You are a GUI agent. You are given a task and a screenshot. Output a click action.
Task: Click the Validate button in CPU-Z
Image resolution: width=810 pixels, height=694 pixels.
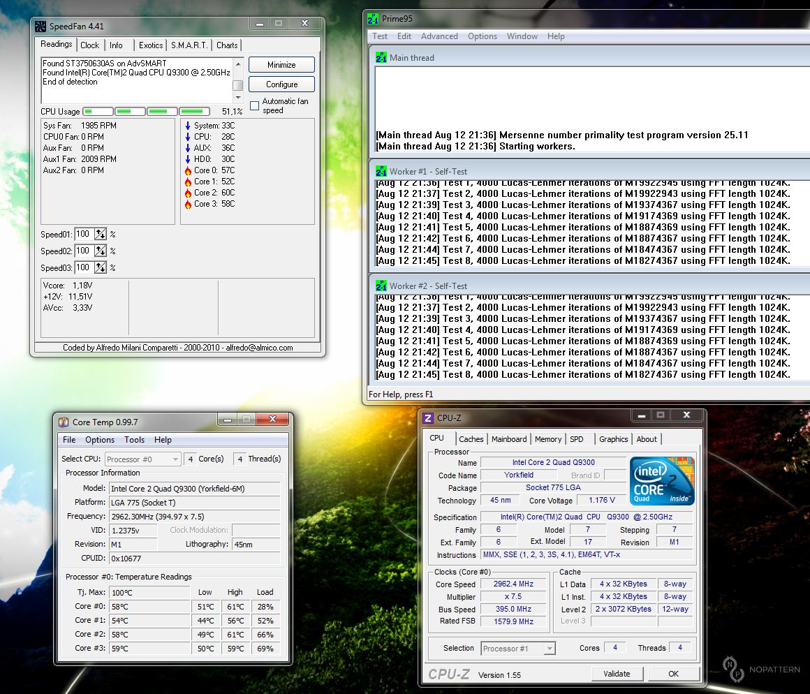(617, 674)
